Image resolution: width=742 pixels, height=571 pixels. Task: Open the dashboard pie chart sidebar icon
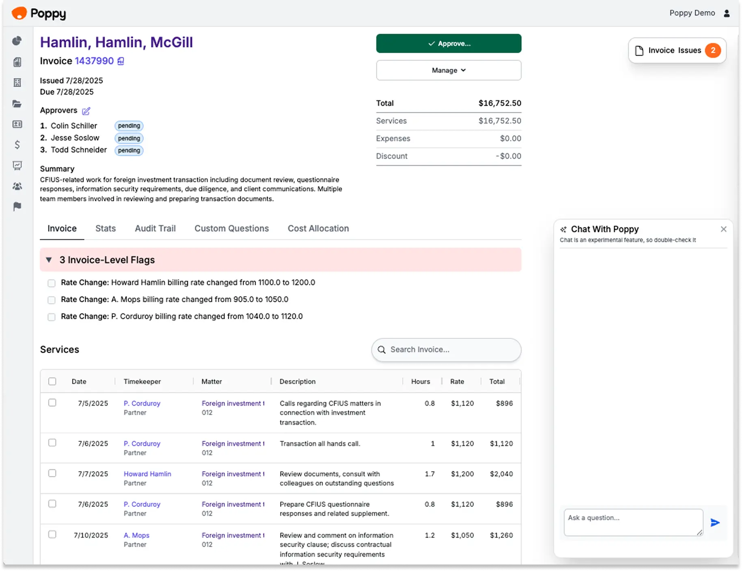coord(17,41)
